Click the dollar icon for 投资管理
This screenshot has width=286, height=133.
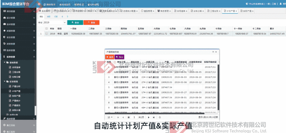coord(4,57)
